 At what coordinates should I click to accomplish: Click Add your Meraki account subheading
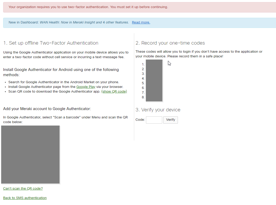pyautogui.click(x=47, y=109)
